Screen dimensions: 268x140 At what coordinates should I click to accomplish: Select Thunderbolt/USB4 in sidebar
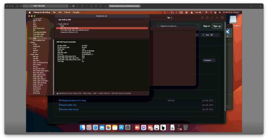(x=40, y=32)
